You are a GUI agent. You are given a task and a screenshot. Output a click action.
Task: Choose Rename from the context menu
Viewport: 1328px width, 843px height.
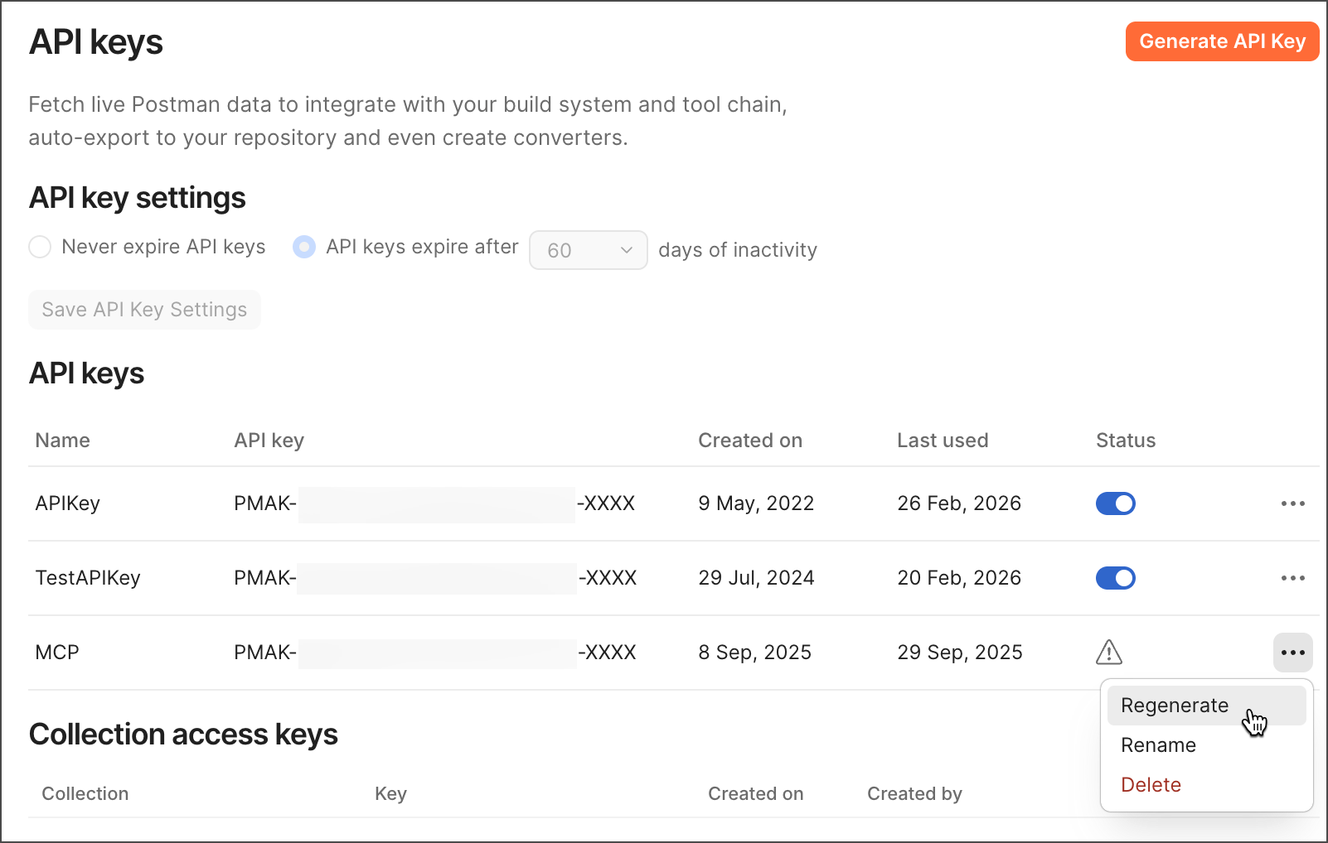click(x=1158, y=745)
